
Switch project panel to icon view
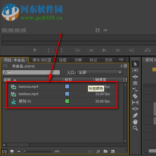pyautogui.click(x=12, y=151)
